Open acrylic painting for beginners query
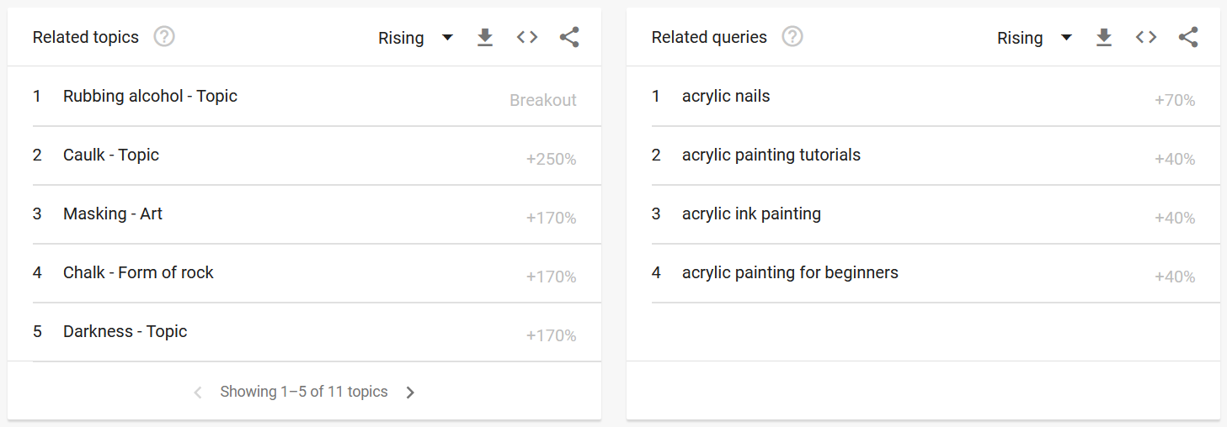The height and width of the screenshot is (427, 1227). tap(790, 272)
